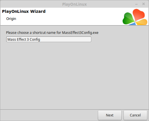Minimize the PlayOnLinux window
The width and height of the screenshot is (149, 121).
(136, 4)
